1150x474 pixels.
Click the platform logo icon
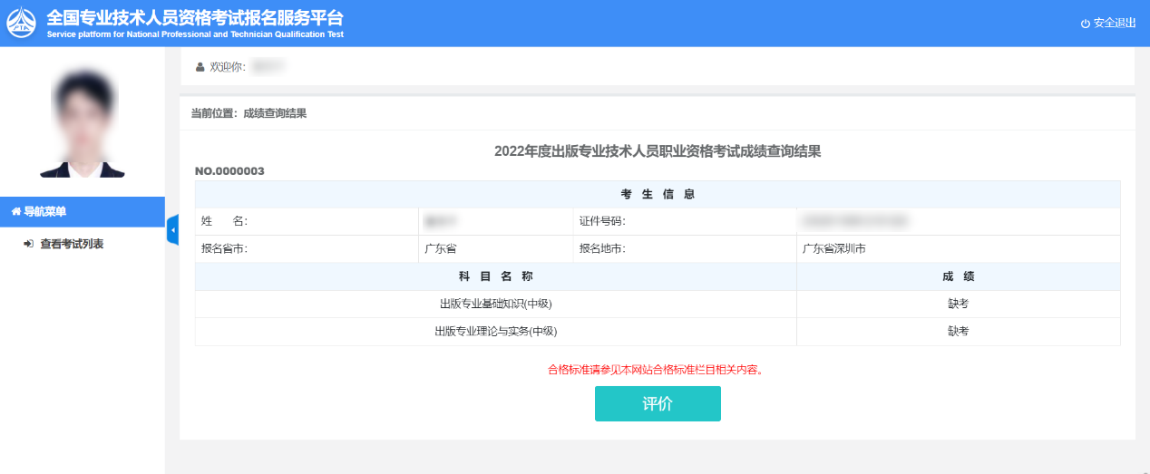[22, 24]
